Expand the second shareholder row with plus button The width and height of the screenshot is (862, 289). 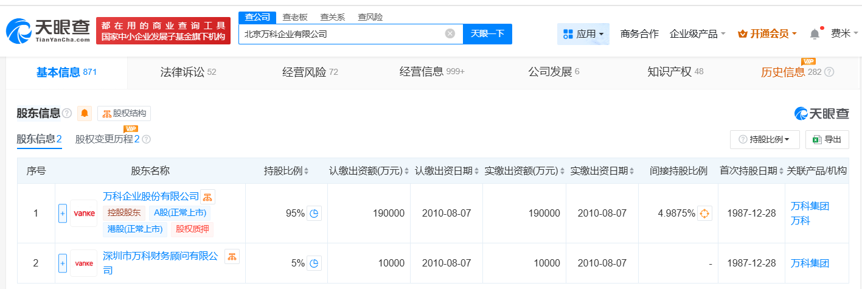click(x=62, y=263)
